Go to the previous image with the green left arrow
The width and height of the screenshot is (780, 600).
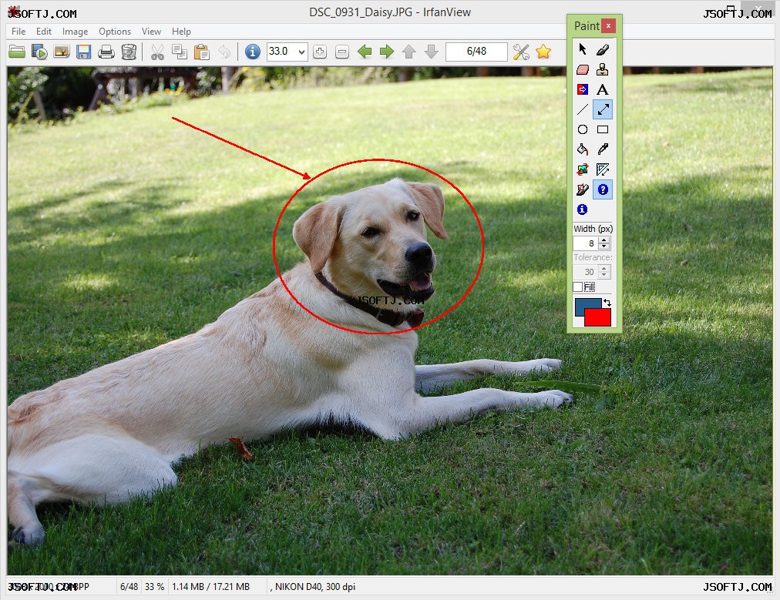(365, 52)
